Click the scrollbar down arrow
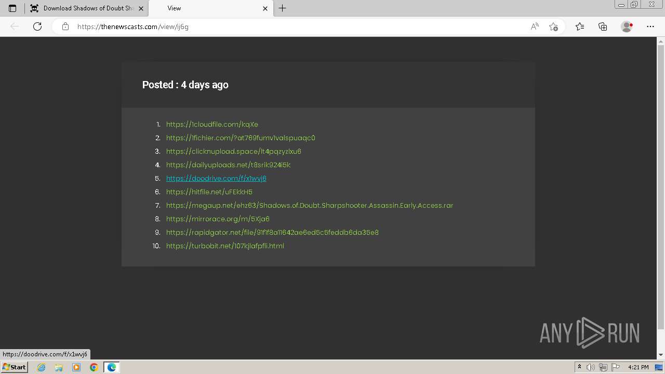665x374 pixels. [x=661, y=355]
